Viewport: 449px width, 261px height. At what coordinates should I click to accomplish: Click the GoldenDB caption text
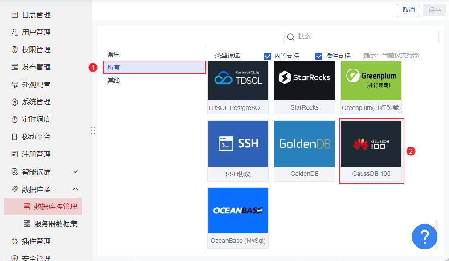(x=305, y=174)
